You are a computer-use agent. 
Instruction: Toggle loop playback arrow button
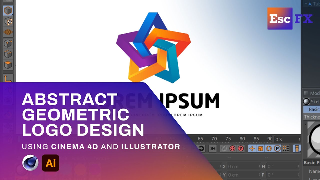pyautogui.click(x=201, y=148)
